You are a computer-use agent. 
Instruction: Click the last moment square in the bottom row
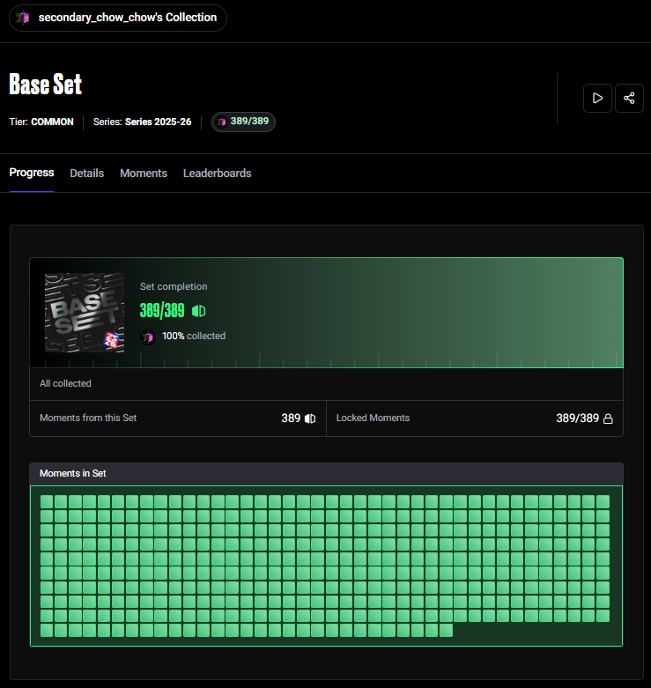(446, 630)
